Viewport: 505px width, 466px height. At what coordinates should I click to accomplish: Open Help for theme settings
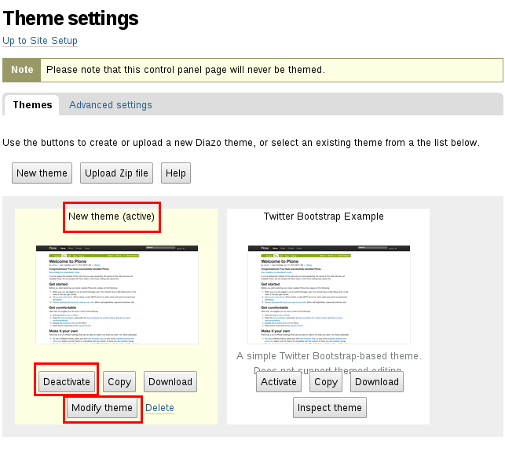(x=176, y=173)
